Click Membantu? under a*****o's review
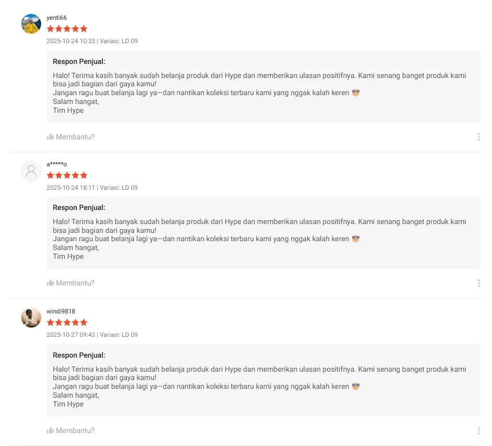The height and width of the screenshot is (446, 492). (x=75, y=283)
